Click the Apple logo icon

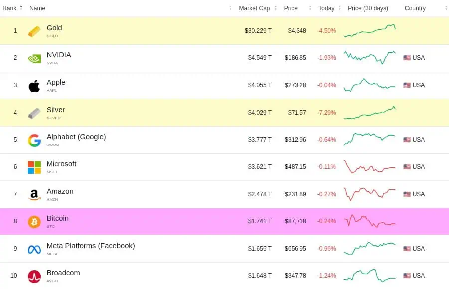[34, 86]
